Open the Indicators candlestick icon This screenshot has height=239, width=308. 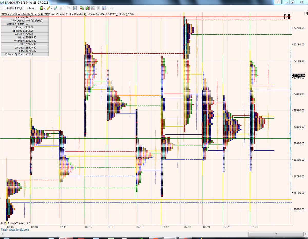tap(88, 8)
